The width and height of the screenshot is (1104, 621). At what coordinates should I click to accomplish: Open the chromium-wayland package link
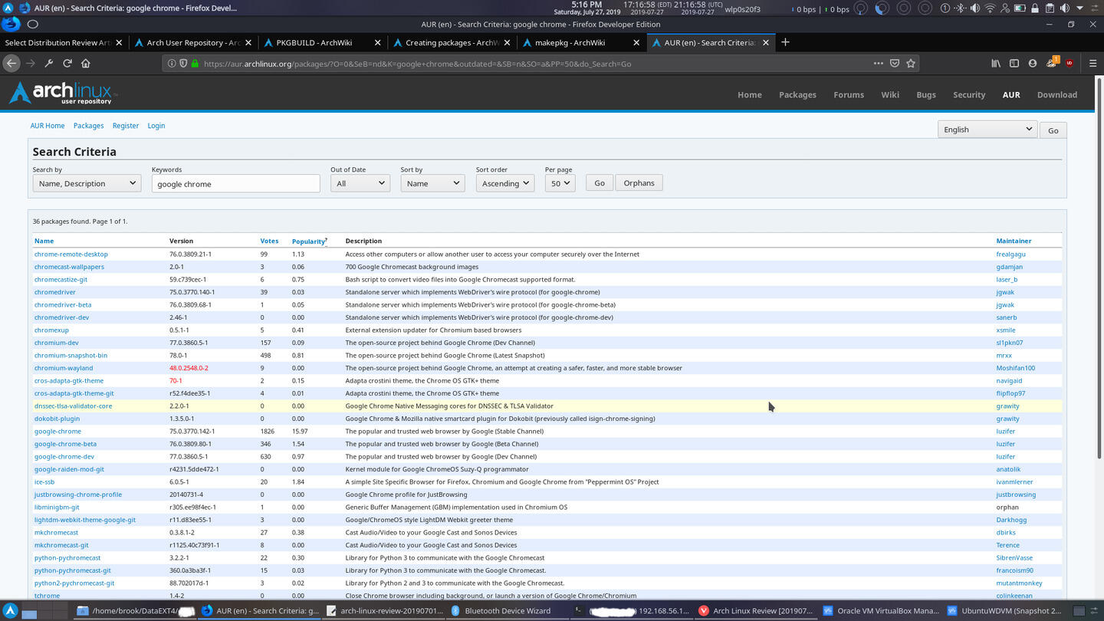[64, 368]
